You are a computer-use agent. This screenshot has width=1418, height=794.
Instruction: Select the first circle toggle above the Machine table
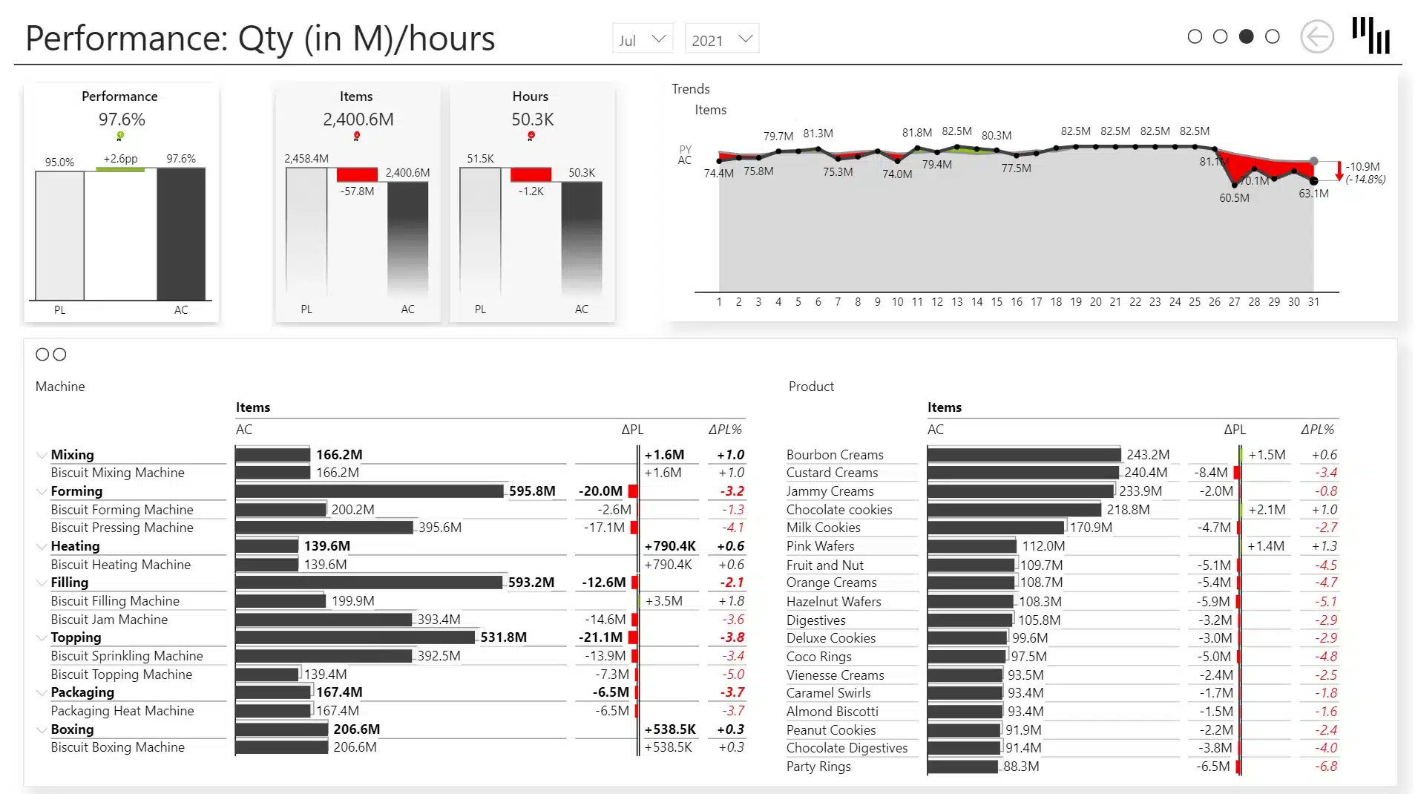[42, 355]
